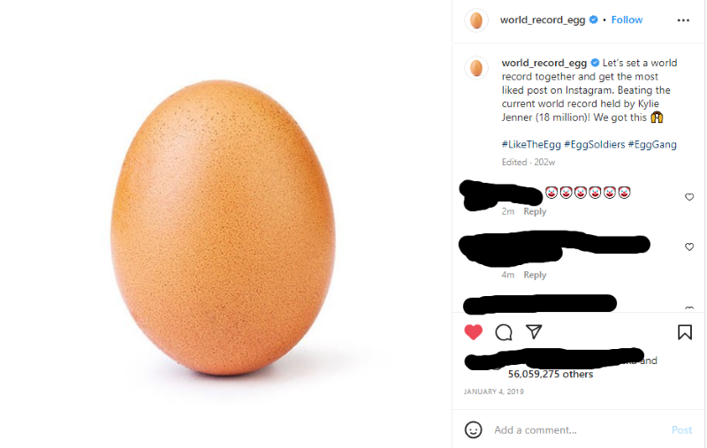
Task: Open emoji picker smiley icon
Action: point(473,429)
